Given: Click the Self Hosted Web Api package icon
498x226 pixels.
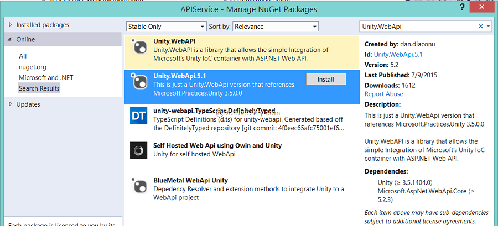Looking at the screenshot, I should coord(138,150).
